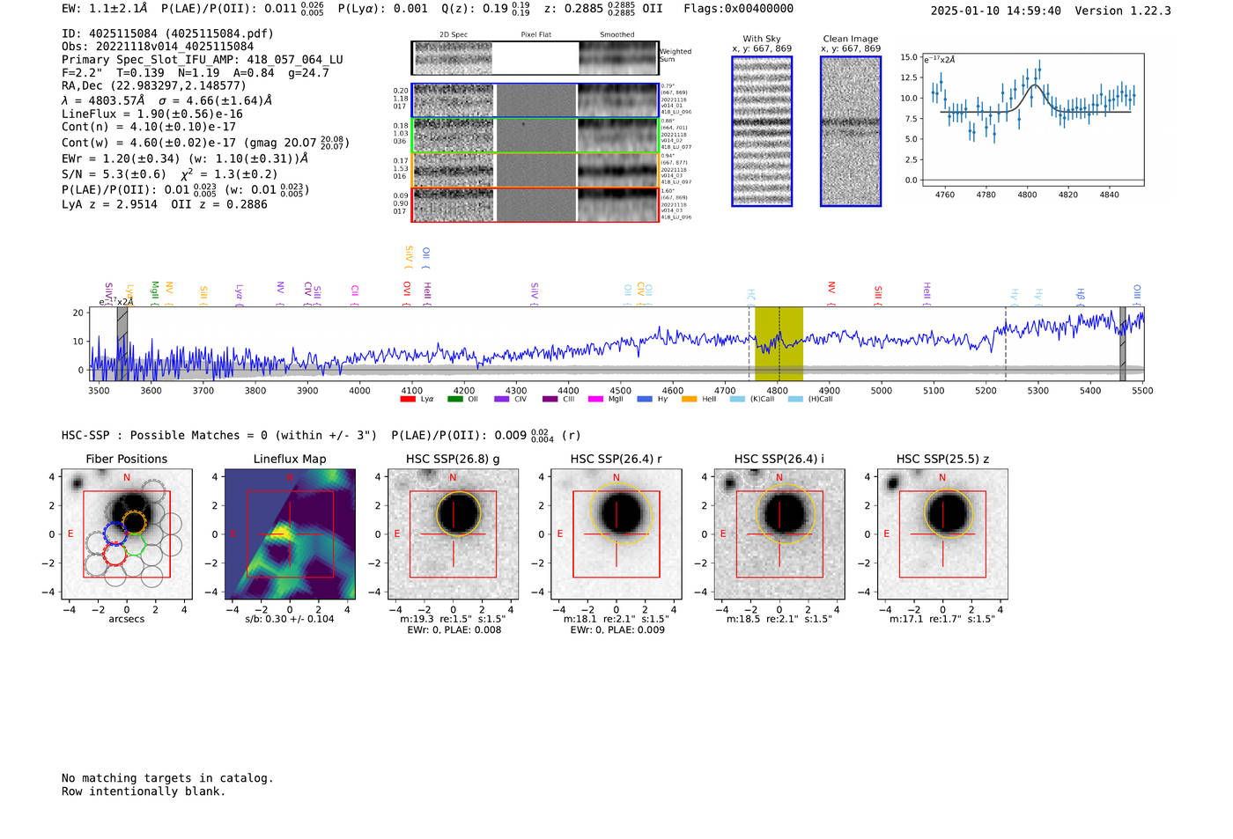Click the 's/b: 0.30 +/- 0.104' caption
This screenshot has width=1233, height=839.
click(290, 619)
